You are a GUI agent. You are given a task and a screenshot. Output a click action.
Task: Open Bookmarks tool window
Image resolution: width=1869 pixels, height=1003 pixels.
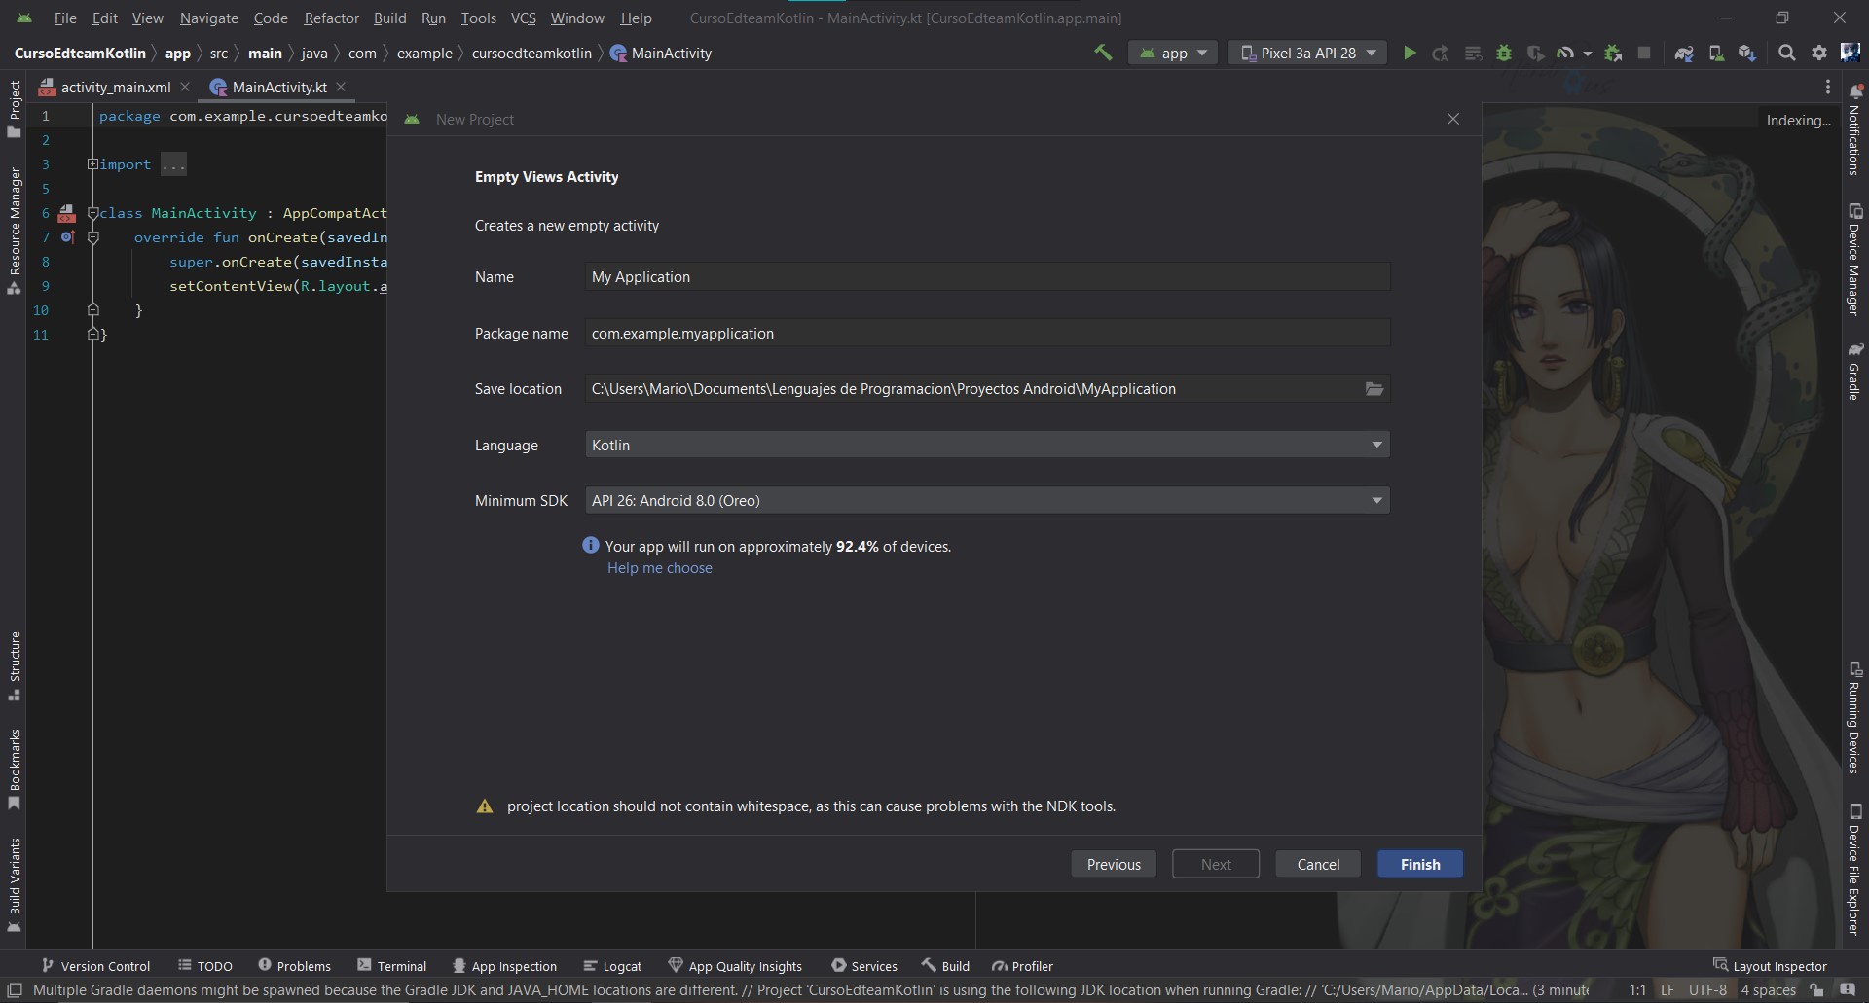(15, 769)
